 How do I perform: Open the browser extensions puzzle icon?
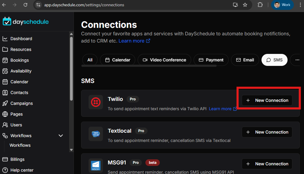(x=260, y=5)
